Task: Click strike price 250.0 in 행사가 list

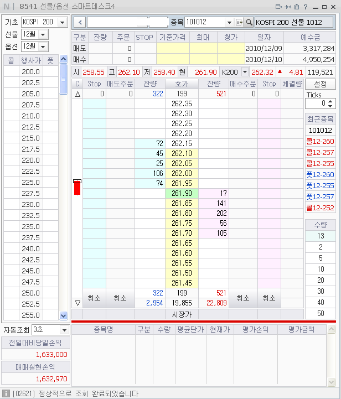Action: click(x=31, y=293)
